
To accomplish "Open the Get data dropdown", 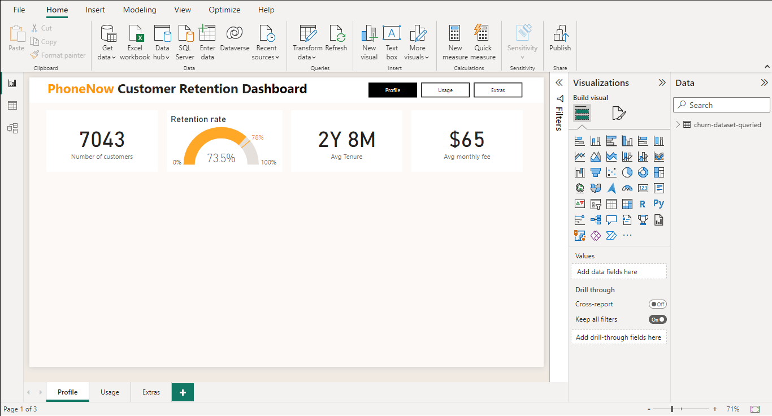I will 107,43.
